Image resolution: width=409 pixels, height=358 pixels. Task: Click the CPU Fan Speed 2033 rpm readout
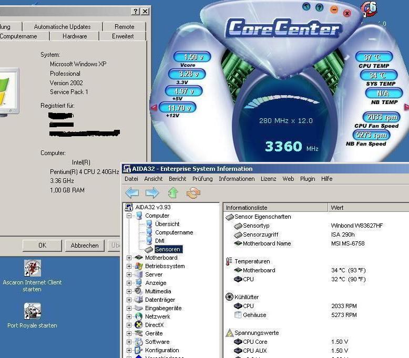point(381,117)
